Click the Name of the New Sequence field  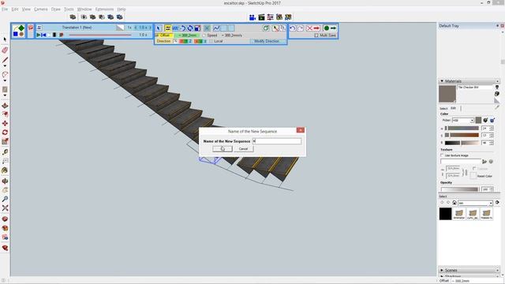277,141
